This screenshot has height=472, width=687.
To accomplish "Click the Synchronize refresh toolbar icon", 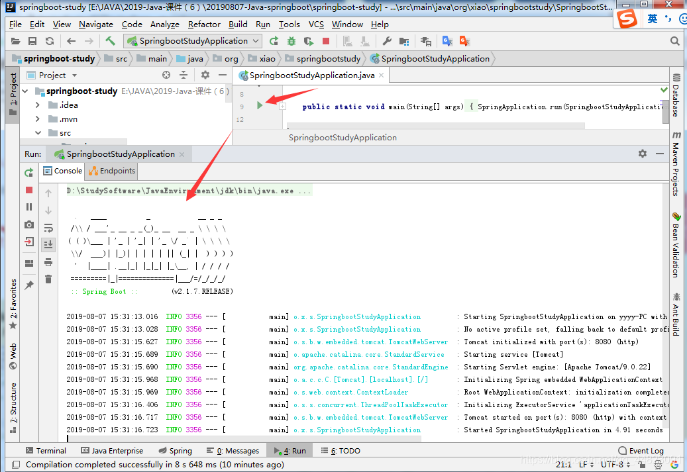I will 50,41.
